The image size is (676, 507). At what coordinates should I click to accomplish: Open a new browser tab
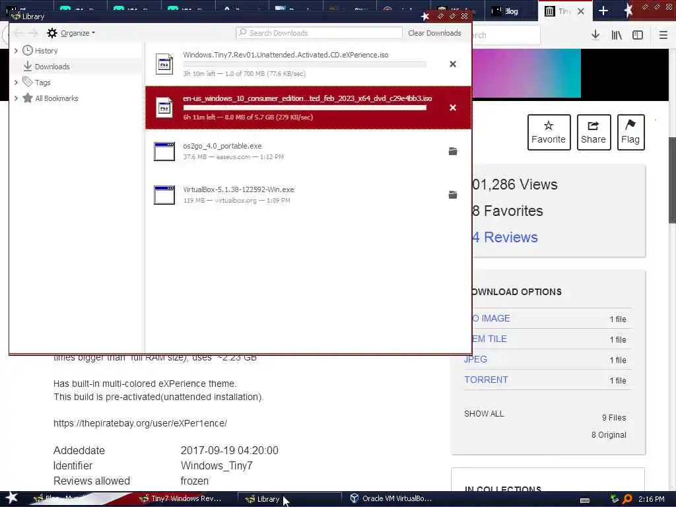(603, 11)
